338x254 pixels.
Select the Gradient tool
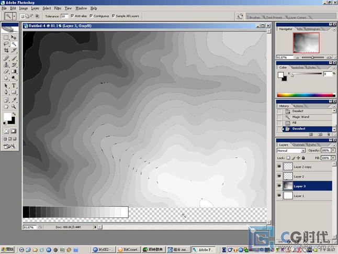14,71
